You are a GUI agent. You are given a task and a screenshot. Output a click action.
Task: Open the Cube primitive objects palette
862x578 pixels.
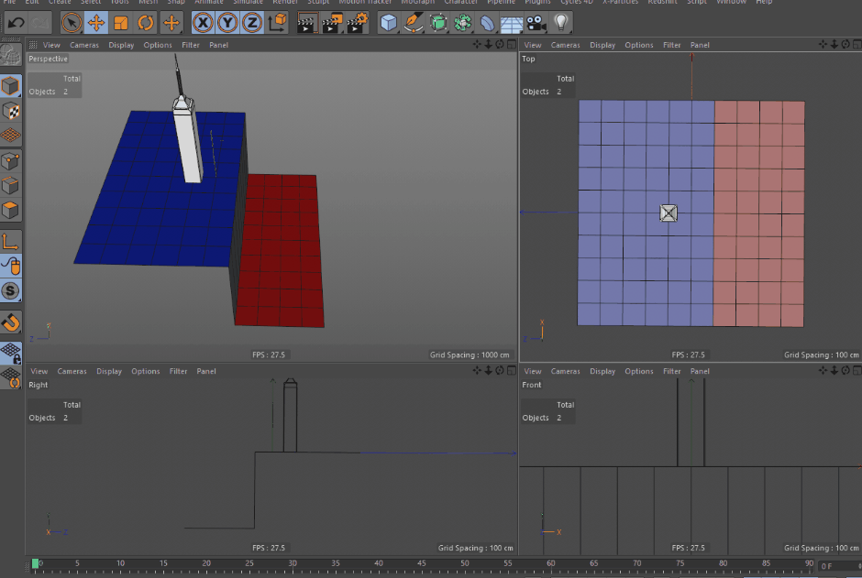[x=389, y=23]
